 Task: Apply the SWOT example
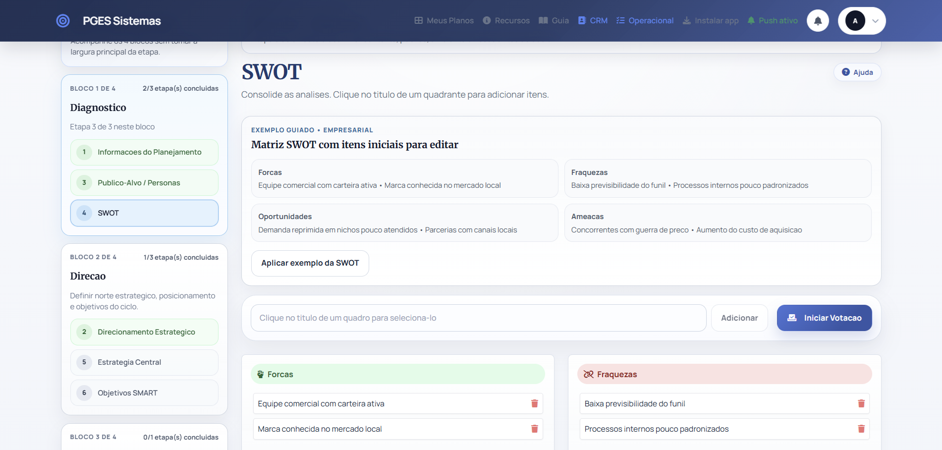310,263
